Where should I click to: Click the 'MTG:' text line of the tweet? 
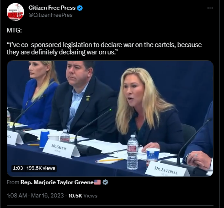[14, 30]
